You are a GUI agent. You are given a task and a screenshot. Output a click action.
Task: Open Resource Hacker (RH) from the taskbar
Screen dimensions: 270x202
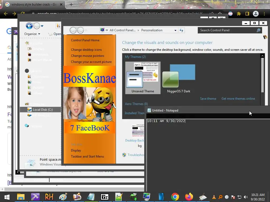[x=49, y=197]
